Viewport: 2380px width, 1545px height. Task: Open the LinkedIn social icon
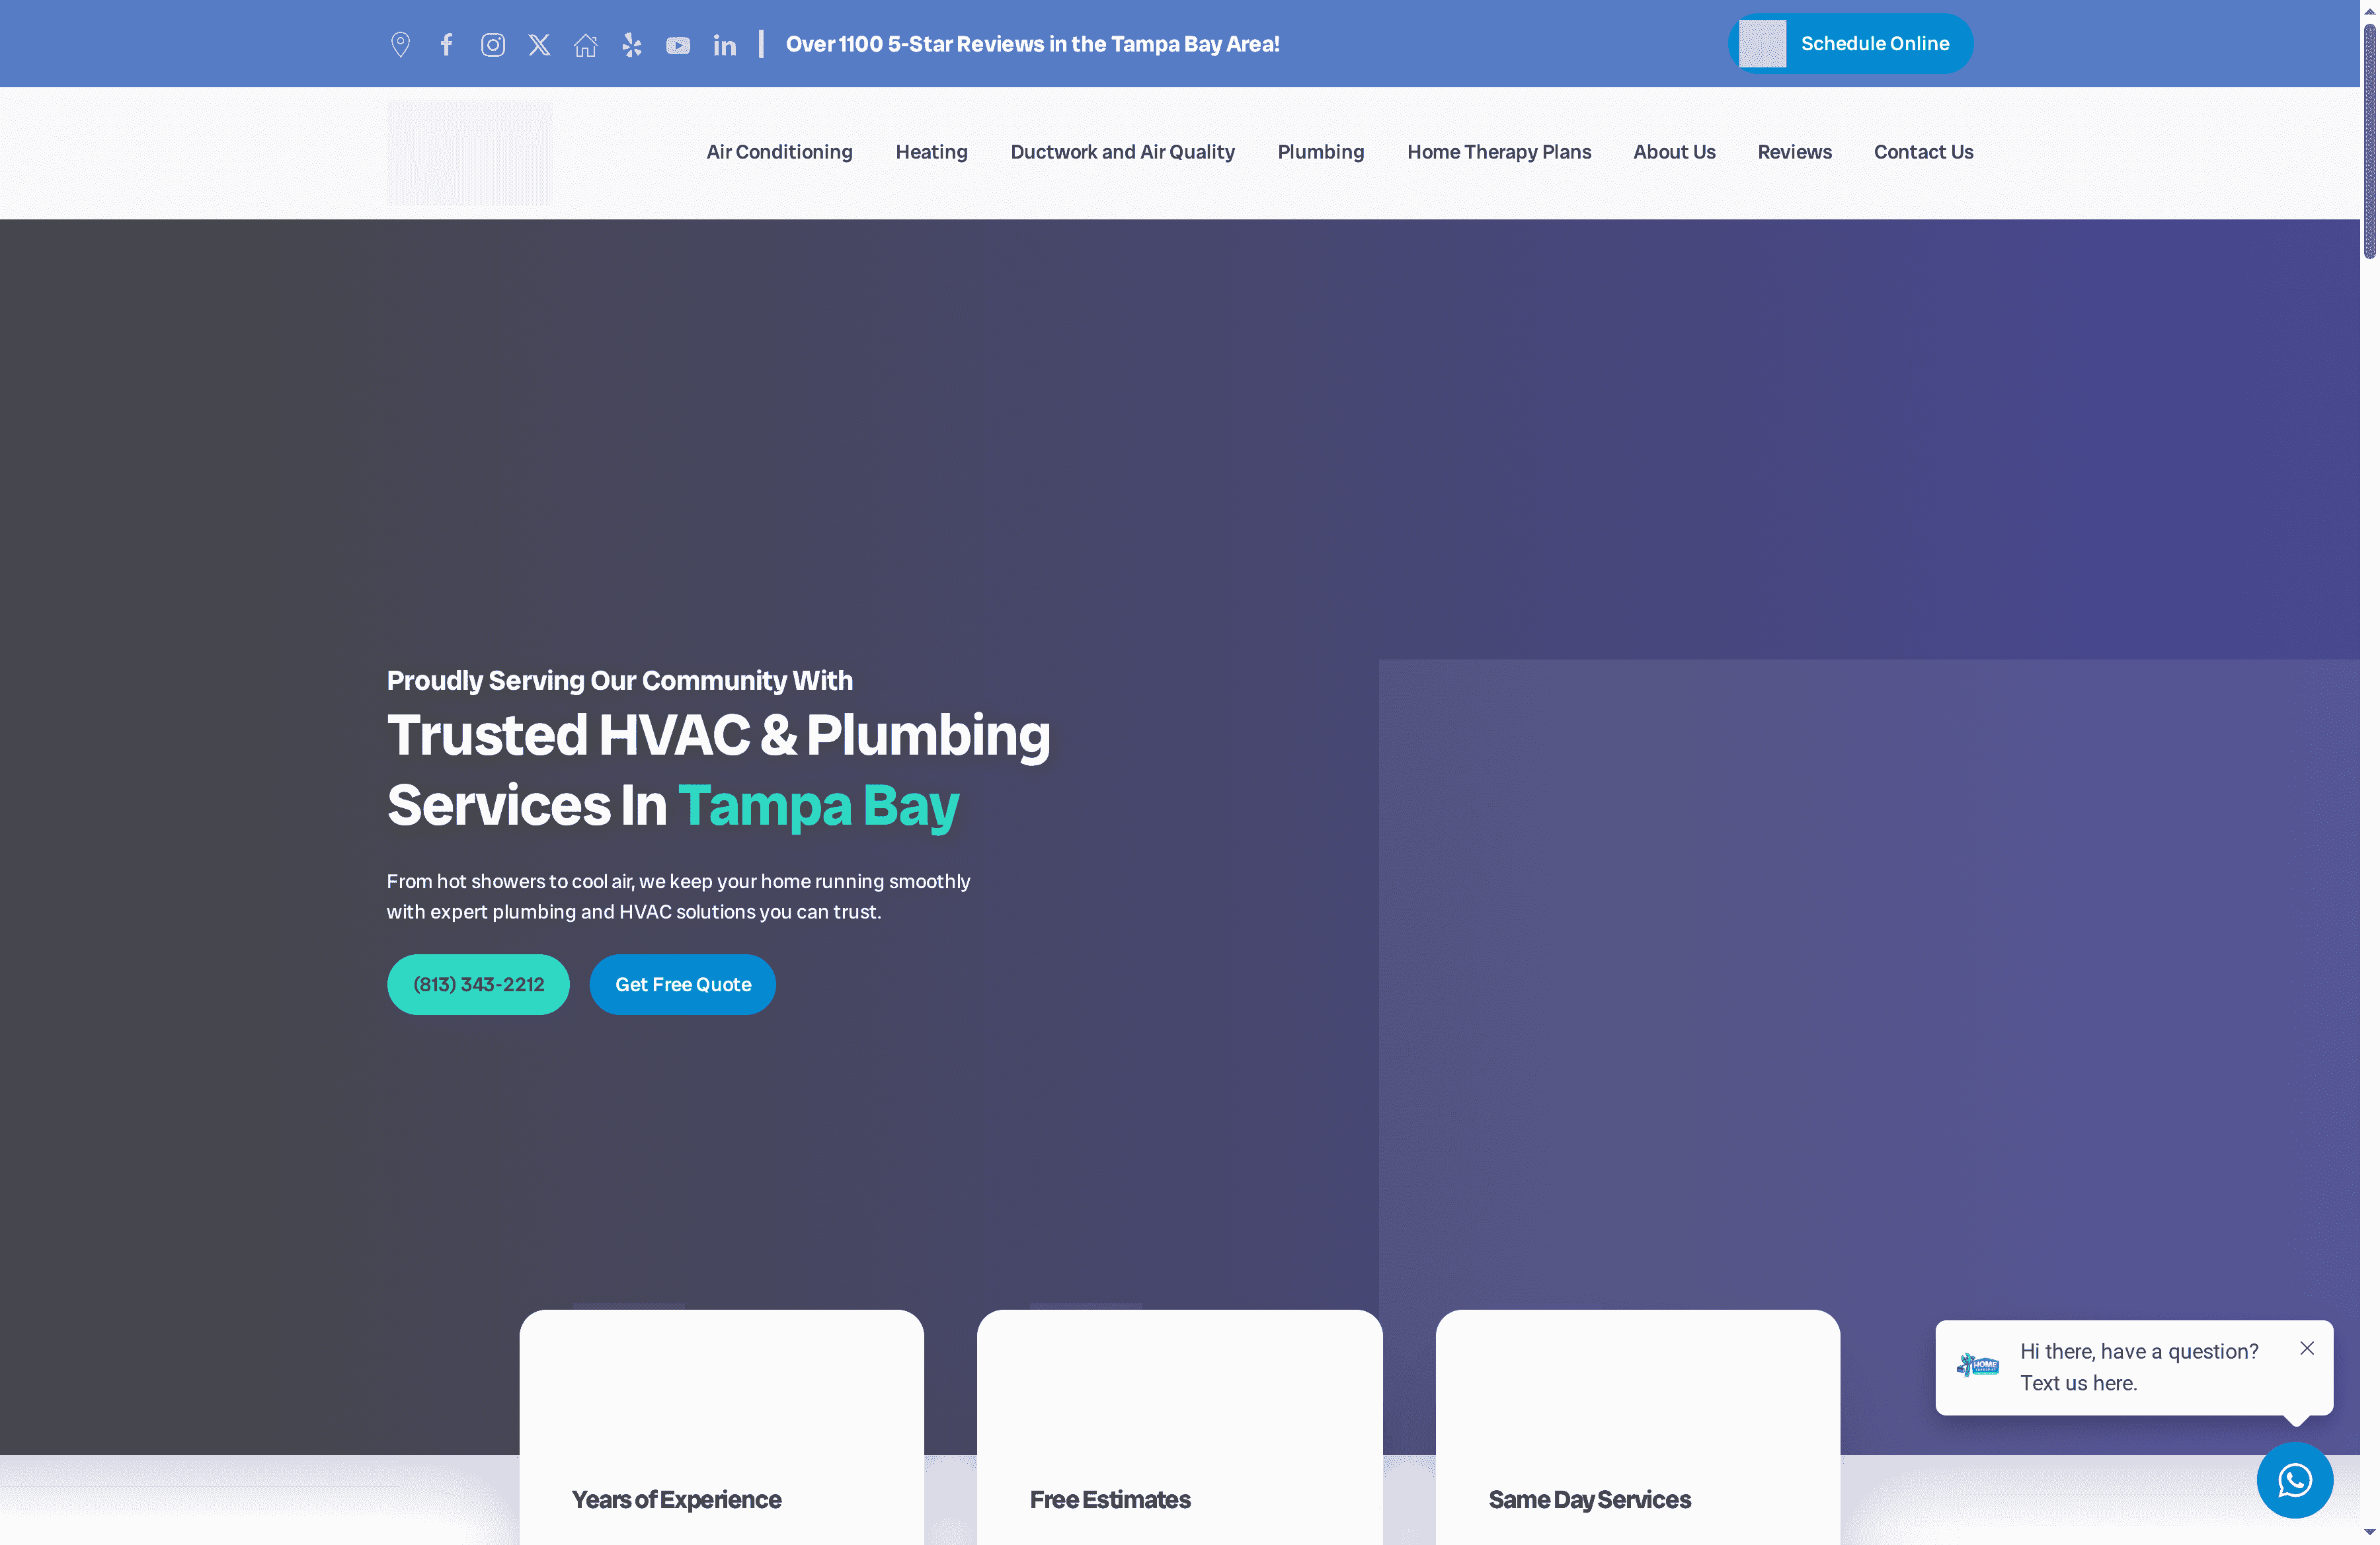pos(724,45)
